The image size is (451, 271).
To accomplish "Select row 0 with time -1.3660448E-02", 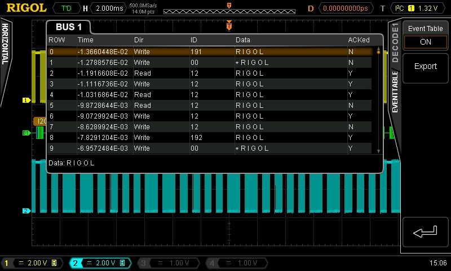I will click(x=209, y=52).
